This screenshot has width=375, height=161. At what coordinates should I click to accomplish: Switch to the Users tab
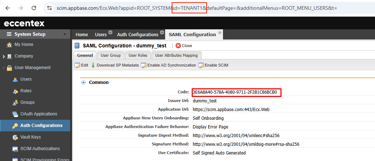point(101,35)
